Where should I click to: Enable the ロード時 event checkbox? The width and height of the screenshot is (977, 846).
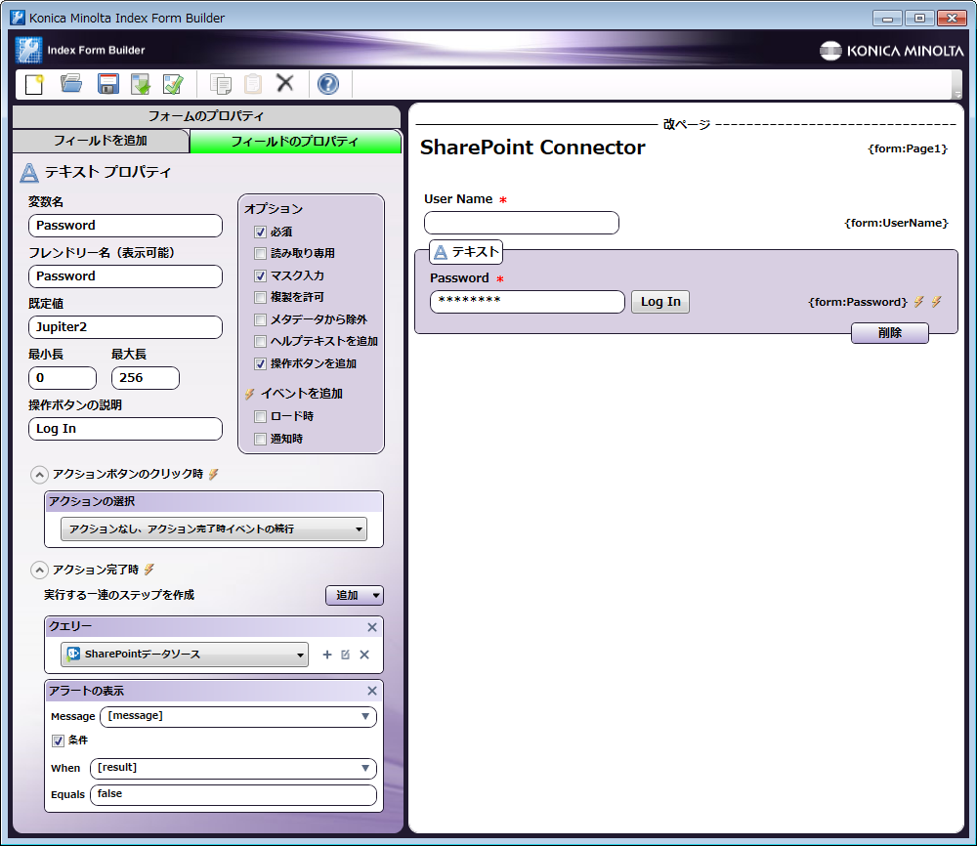261,417
